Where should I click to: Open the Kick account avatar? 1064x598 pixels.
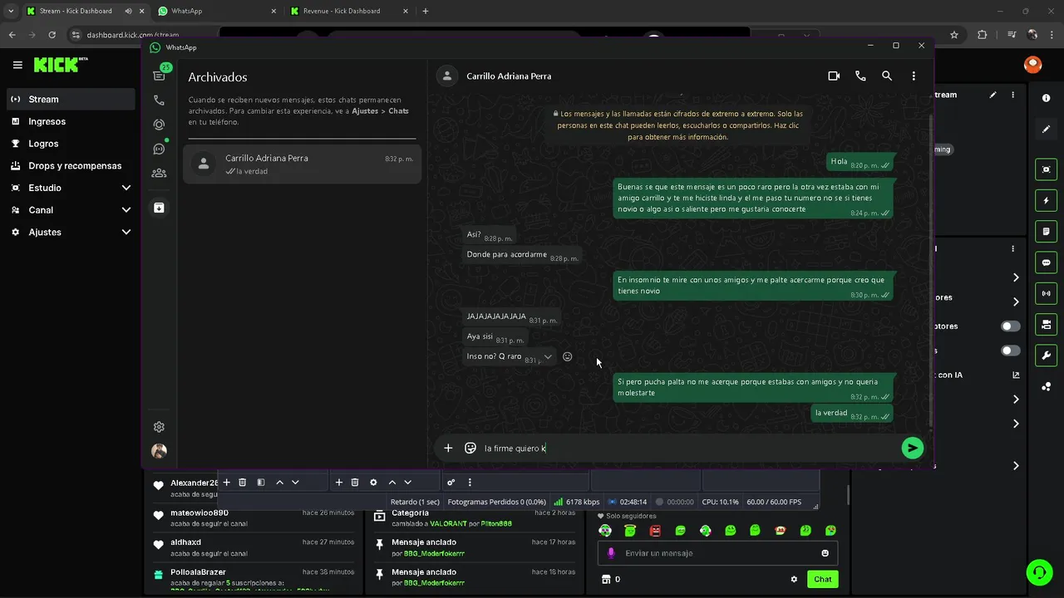coord(1032,65)
